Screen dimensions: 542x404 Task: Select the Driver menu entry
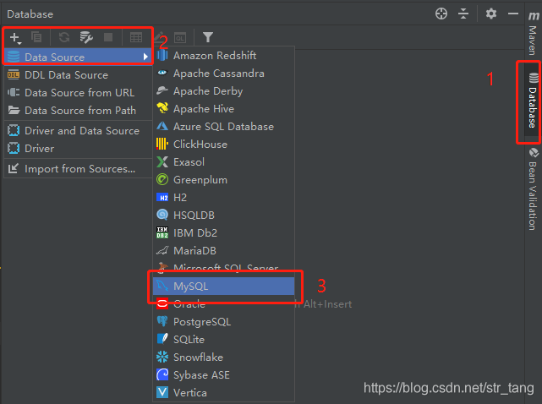coord(78,149)
